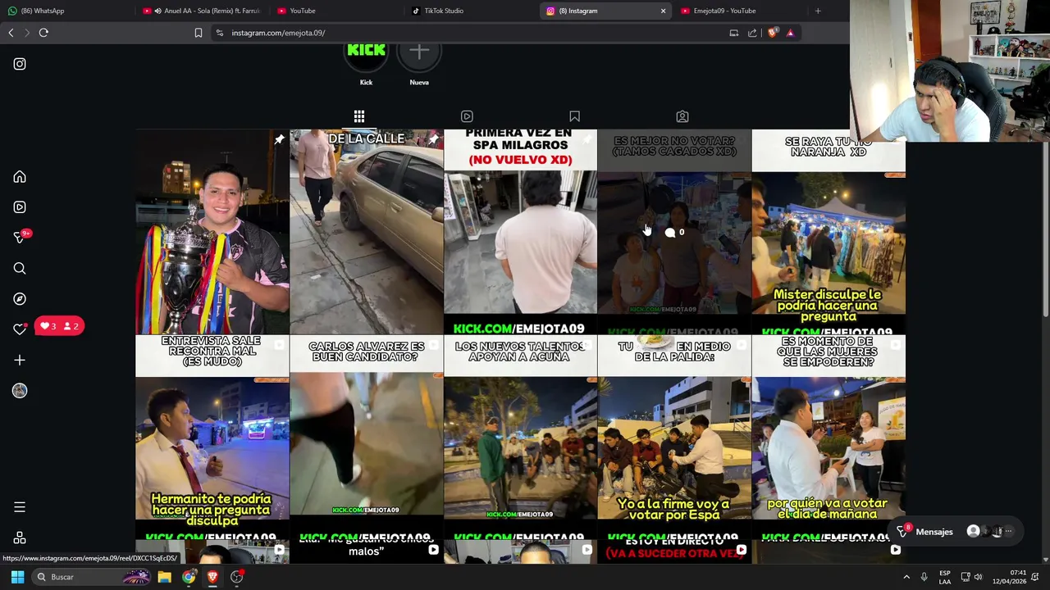Open 'EN MEDIO DE LA PALIDA' reel
This screenshot has width=1050, height=590.
[x=674, y=437]
